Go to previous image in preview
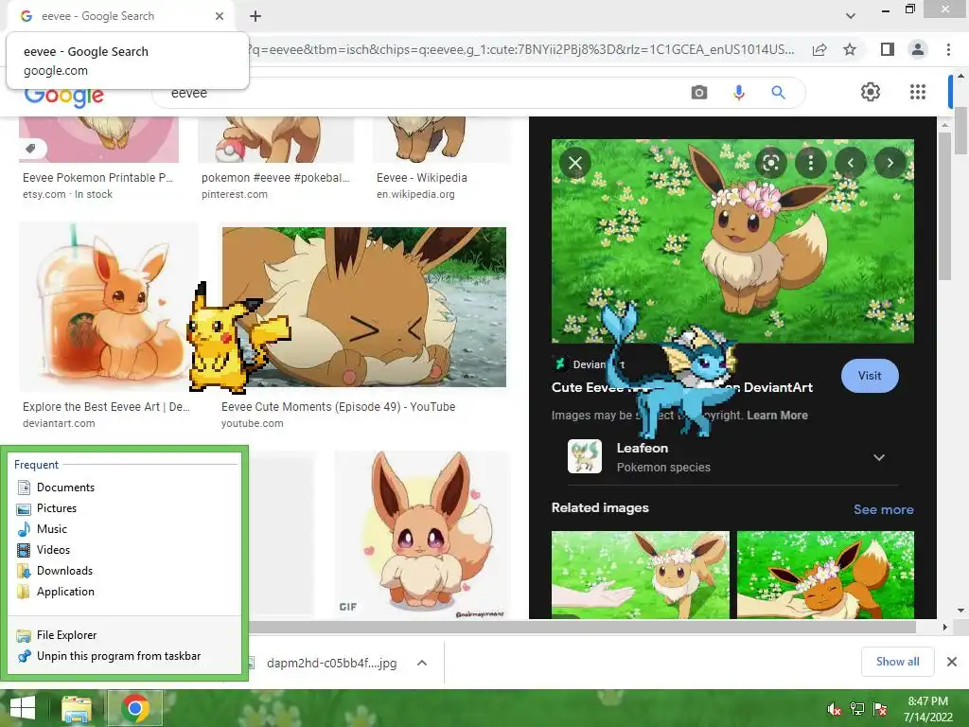This screenshot has width=969, height=727. (x=851, y=163)
